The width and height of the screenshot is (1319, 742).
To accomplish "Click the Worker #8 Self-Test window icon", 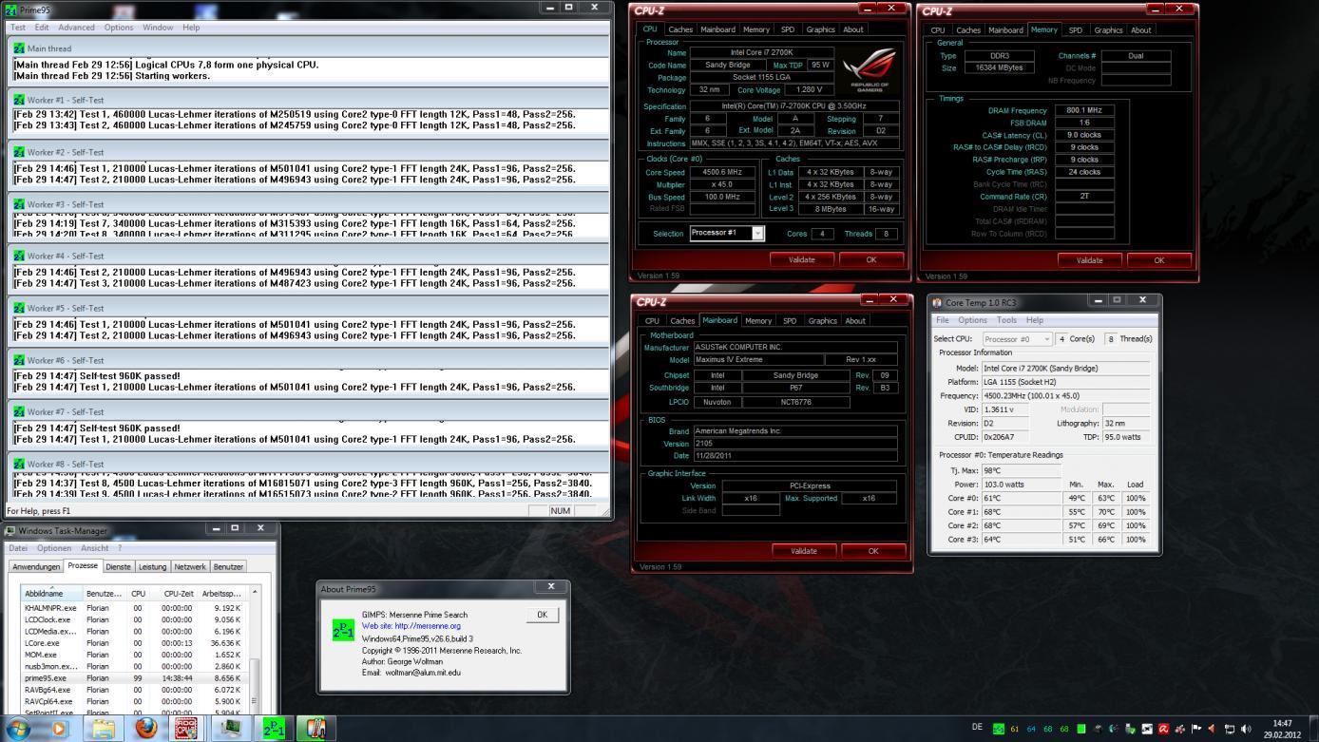I will (19, 464).
